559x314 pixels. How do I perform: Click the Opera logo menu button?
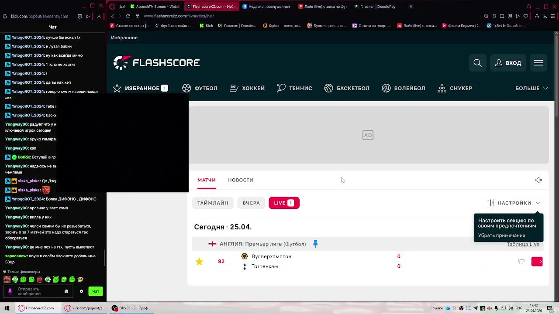[112, 7]
